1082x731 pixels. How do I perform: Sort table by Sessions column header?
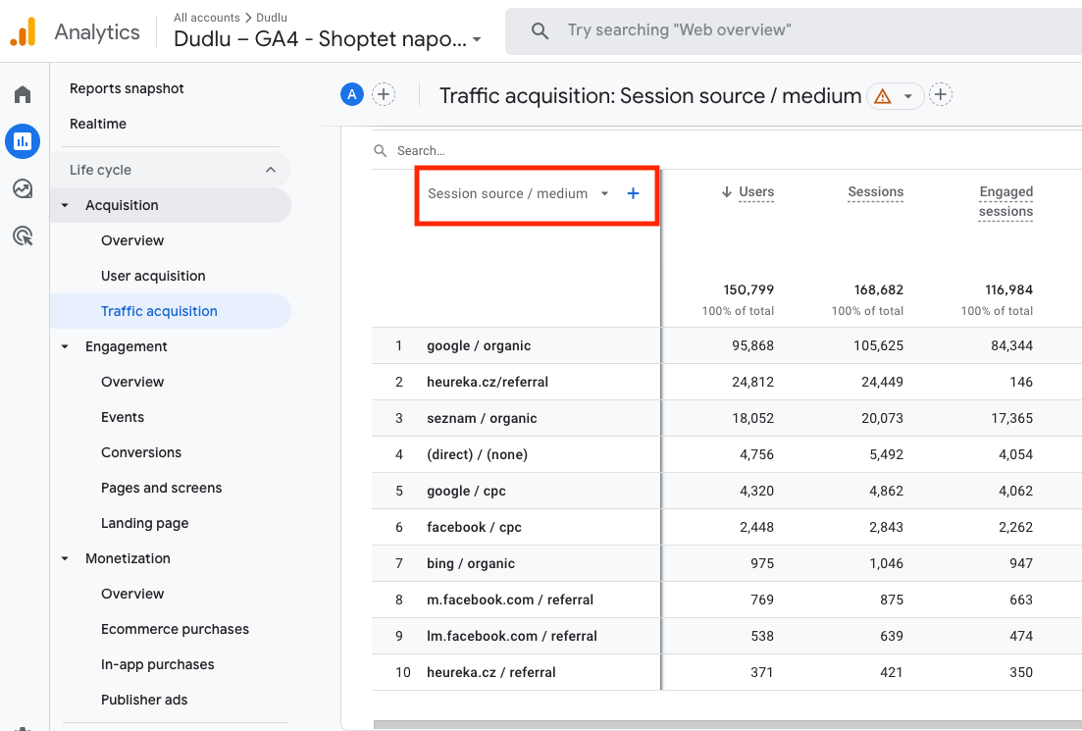[875, 192]
